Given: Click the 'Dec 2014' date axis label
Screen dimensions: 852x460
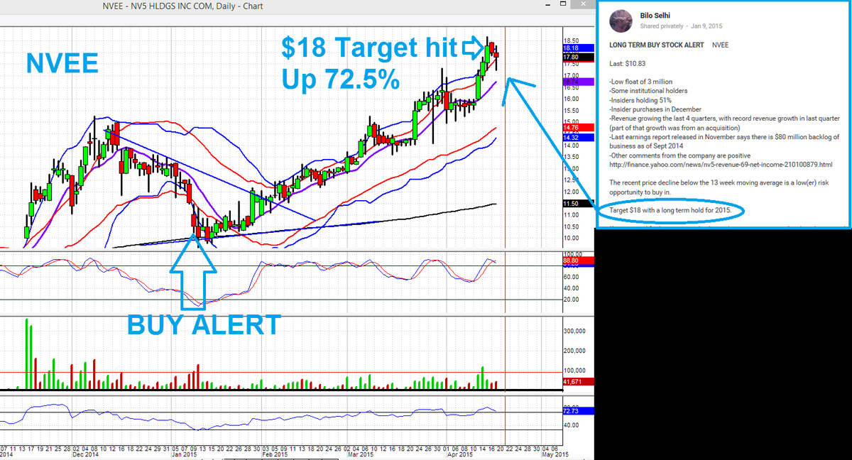Looking at the screenshot, I should pos(86,454).
